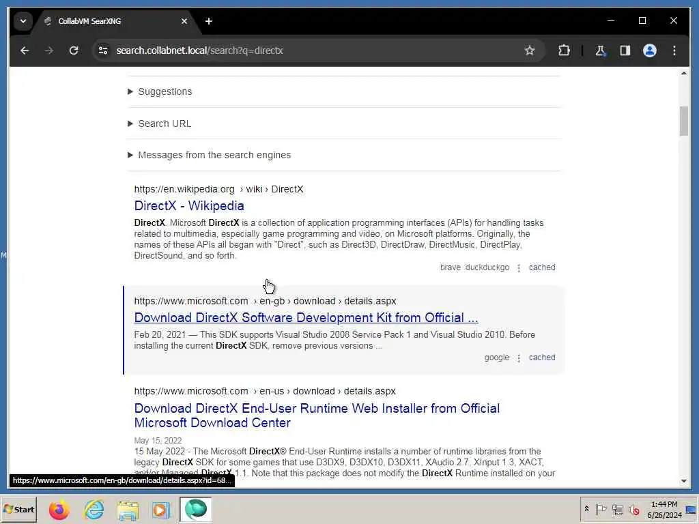Reload the current page
Viewport: 699px width, 524px height.
point(74,50)
